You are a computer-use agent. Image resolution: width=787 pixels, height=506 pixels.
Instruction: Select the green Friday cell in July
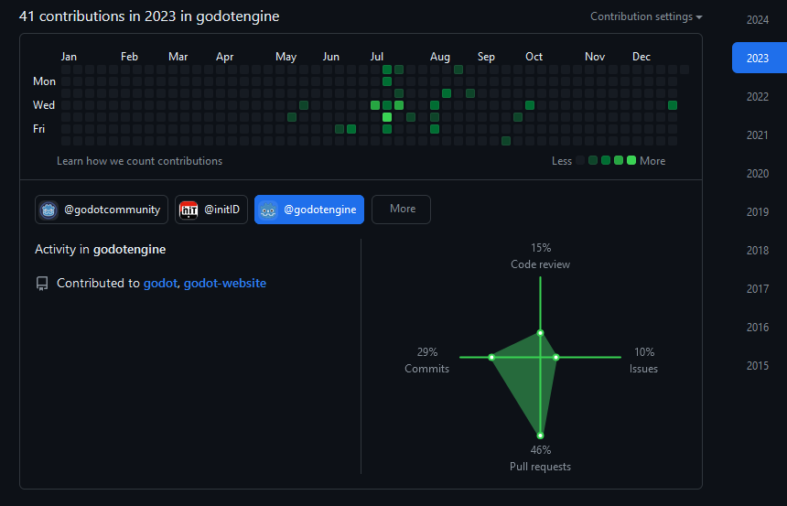(387, 129)
